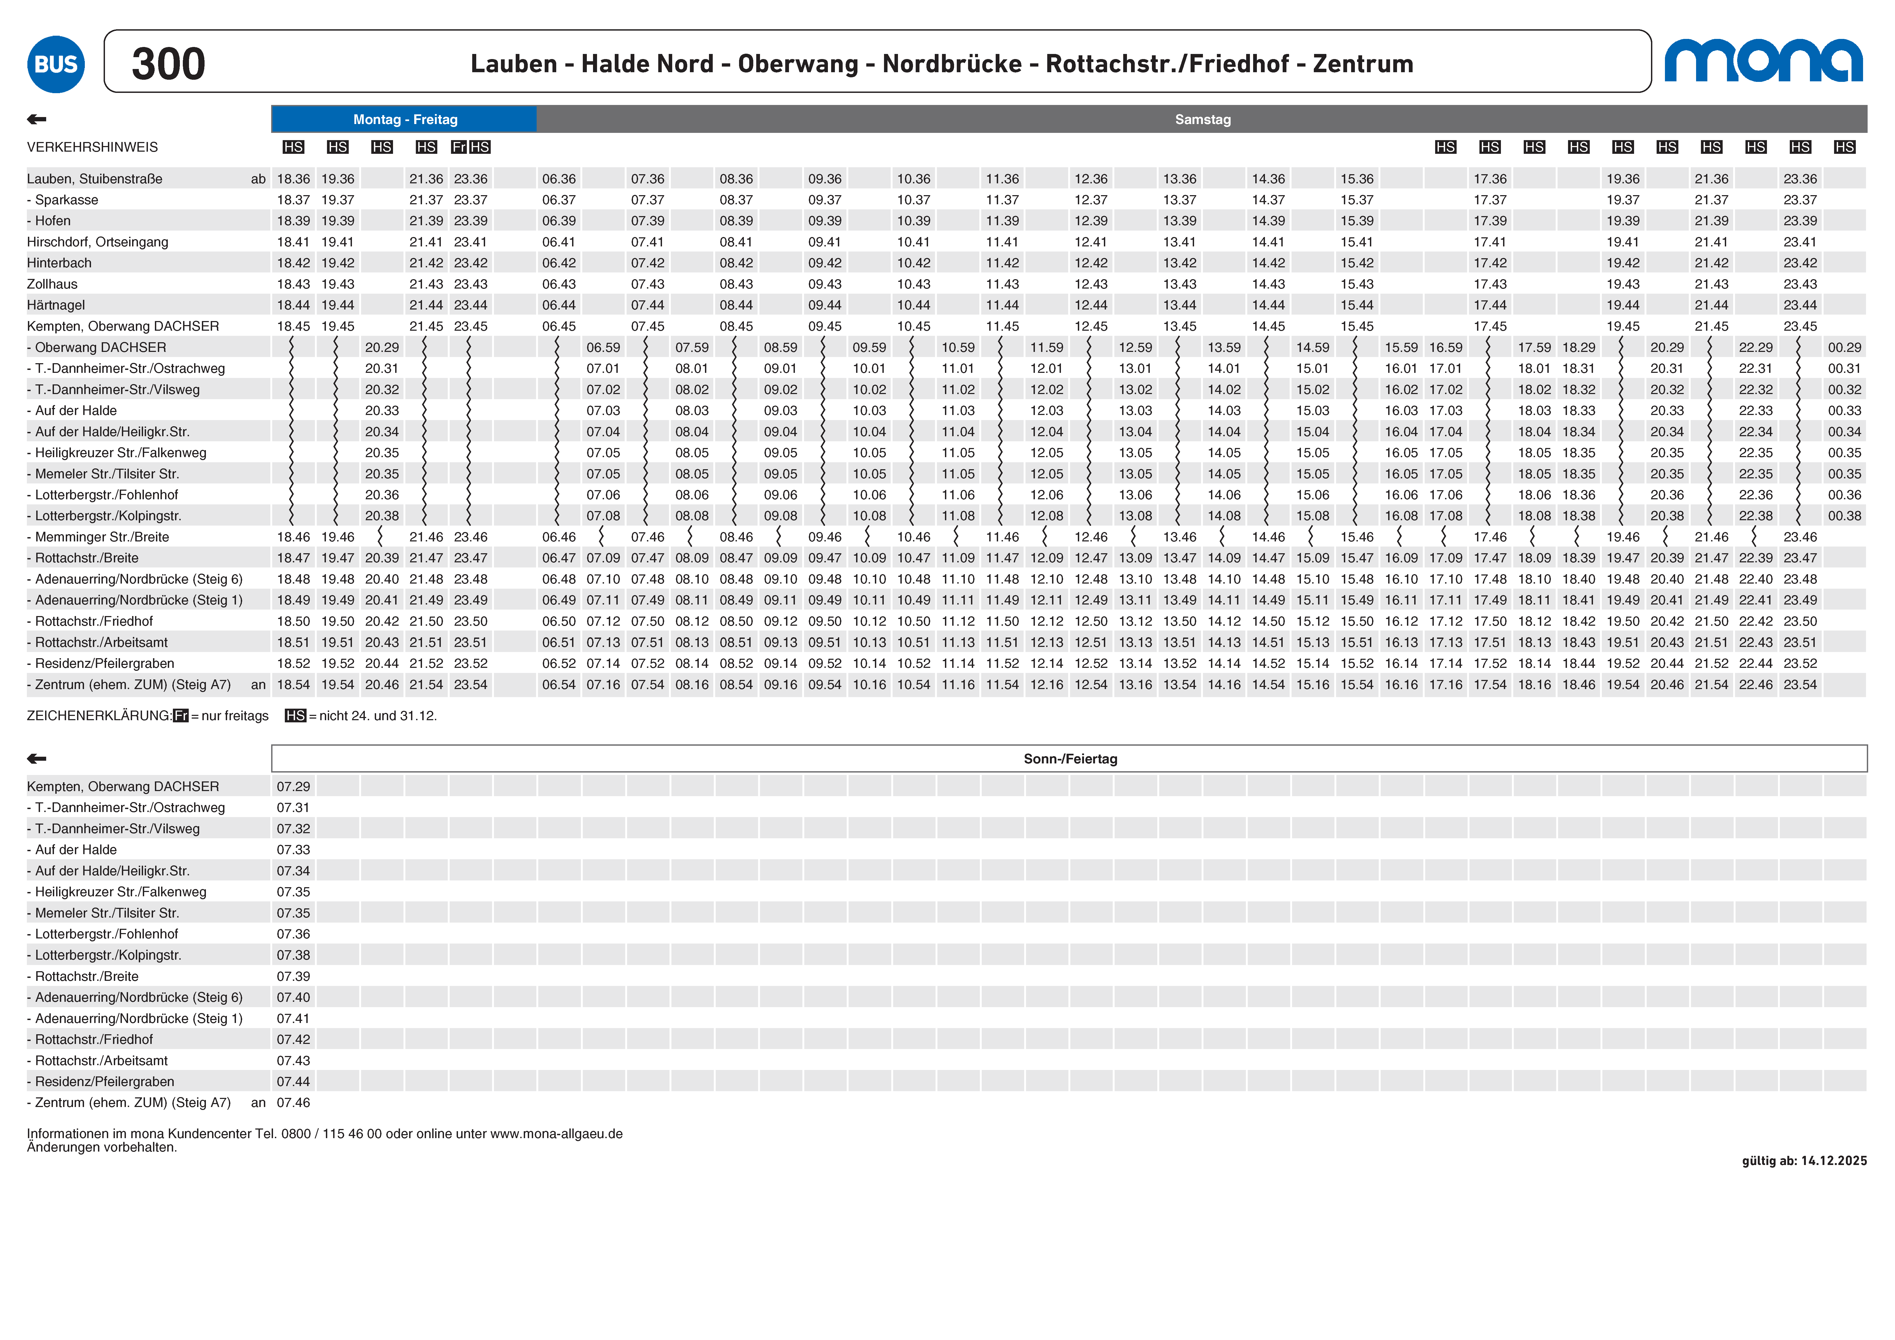Screen dimensions: 1895x1340
Task: Click the line number 300
Action: tap(168, 64)
